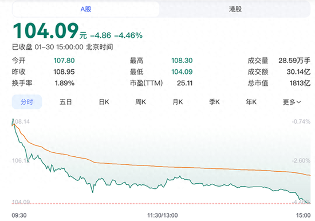The image size is (315, 221).
Task: Click the orange average price line
Action: click(161, 167)
